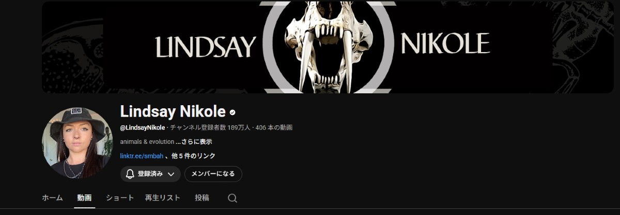Select the 動画 tab
The width and height of the screenshot is (620, 215).
tap(84, 197)
